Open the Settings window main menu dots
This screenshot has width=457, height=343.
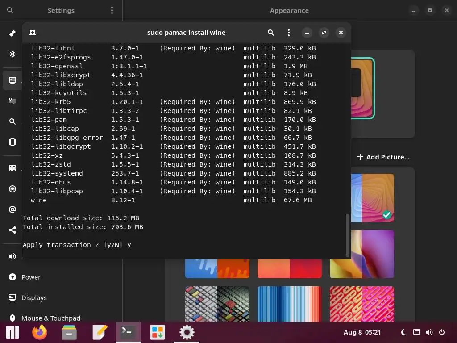click(112, 11)
